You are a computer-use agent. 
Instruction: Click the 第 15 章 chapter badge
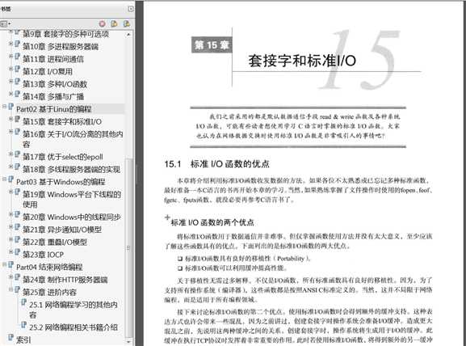(212, 45)
